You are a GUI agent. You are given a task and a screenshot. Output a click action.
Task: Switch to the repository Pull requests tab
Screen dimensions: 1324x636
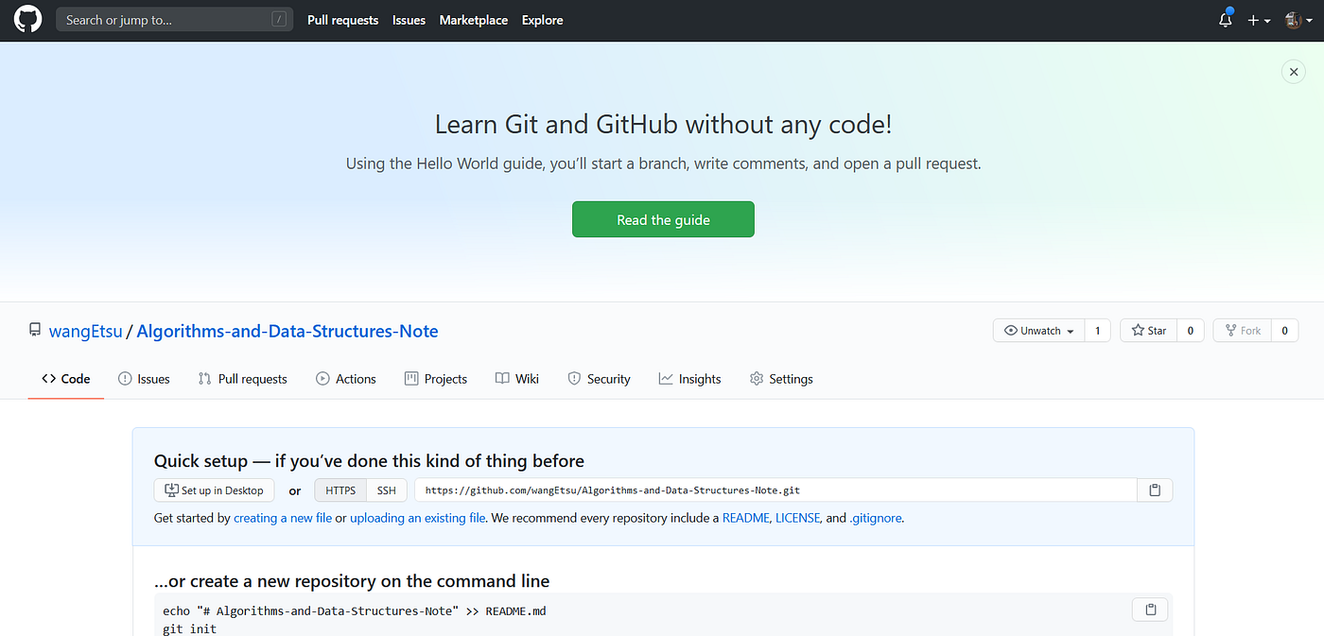tap(242, 379)
